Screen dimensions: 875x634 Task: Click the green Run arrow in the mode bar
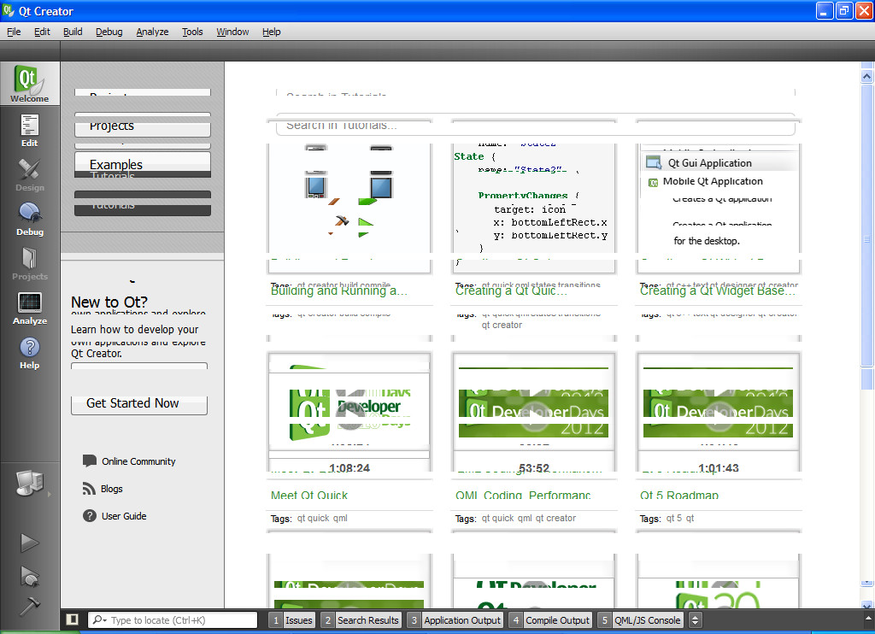click(x=30, y=543)
